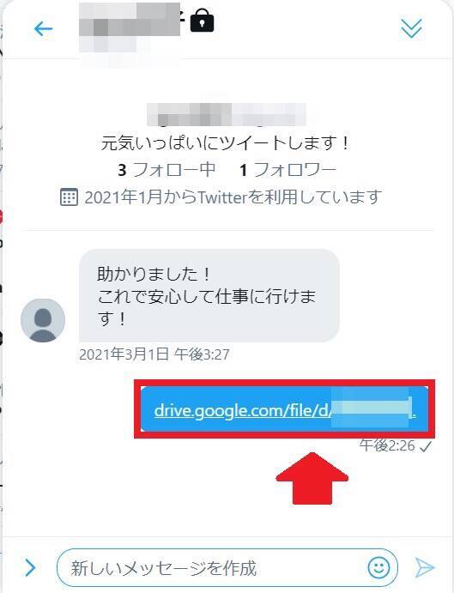Click the sender's gray avatar

click(x=43, y=320)
